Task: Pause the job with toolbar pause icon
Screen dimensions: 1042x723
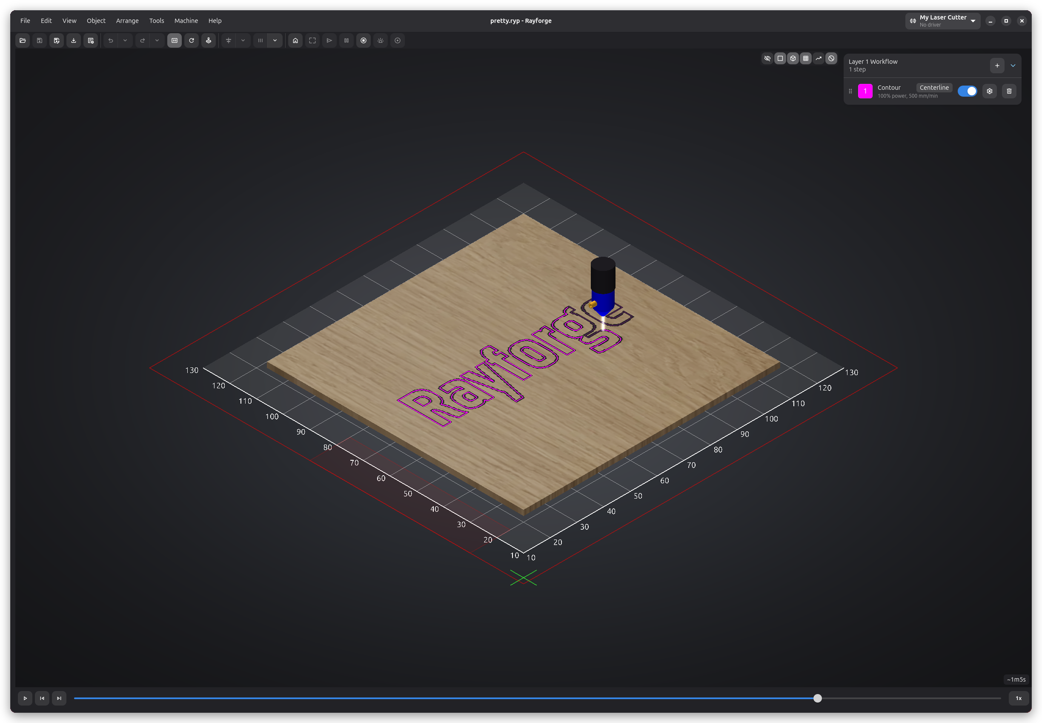Action: click(x=346, y=40)
